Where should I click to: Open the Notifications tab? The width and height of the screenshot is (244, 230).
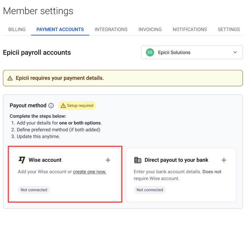pyautogui.click(x=190, y=29)
